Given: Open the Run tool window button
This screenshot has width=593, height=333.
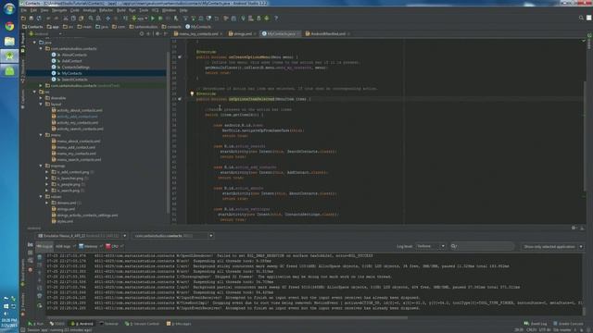Looking at the screenshot, I should click(36, 324).
